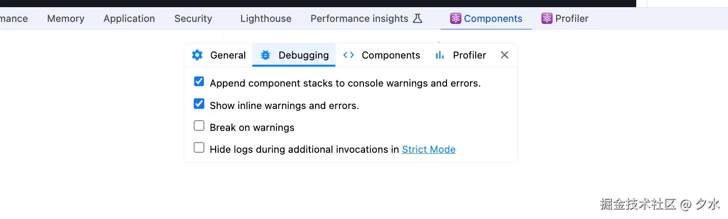Image resolution: width=728 pixels, height=219 pixels.
Task: Click the Performance insights flask icon
Action: [x=418, y=18]
